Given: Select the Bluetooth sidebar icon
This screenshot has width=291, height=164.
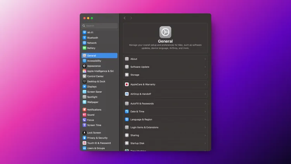Looking at the screenshot, I should click(85, 38).
